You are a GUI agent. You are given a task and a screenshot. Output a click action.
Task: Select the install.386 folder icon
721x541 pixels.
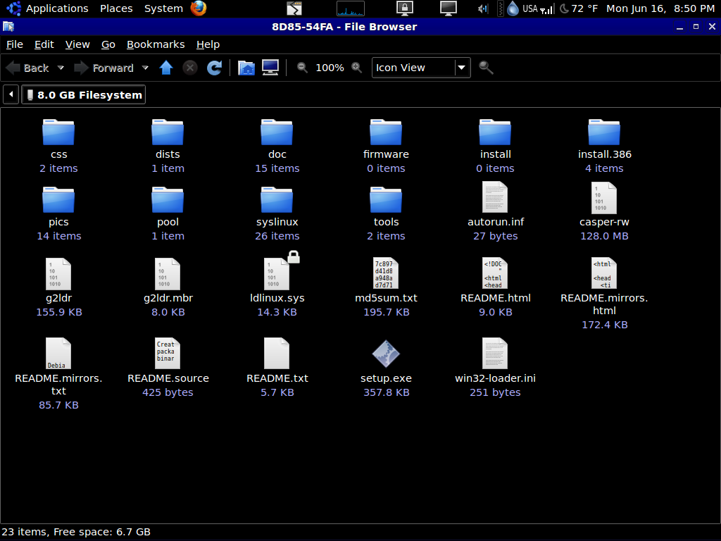click(x=604, y=132)
